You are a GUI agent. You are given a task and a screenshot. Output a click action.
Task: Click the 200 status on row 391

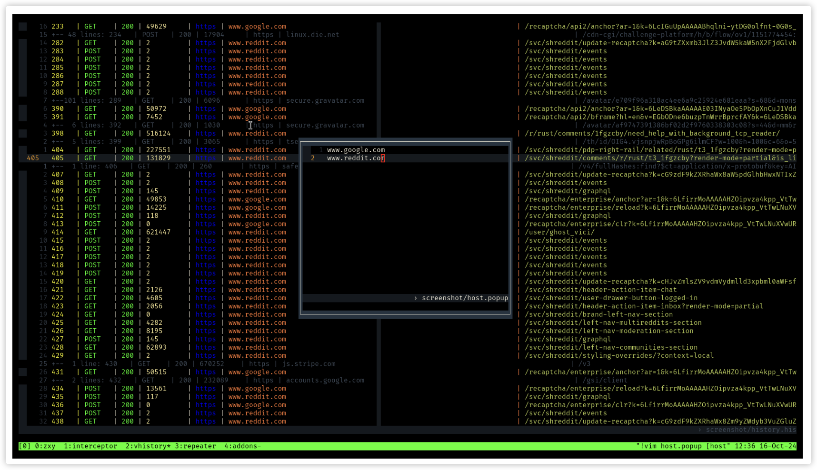(127, 117)
